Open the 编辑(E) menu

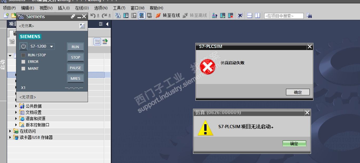point(28,8)
